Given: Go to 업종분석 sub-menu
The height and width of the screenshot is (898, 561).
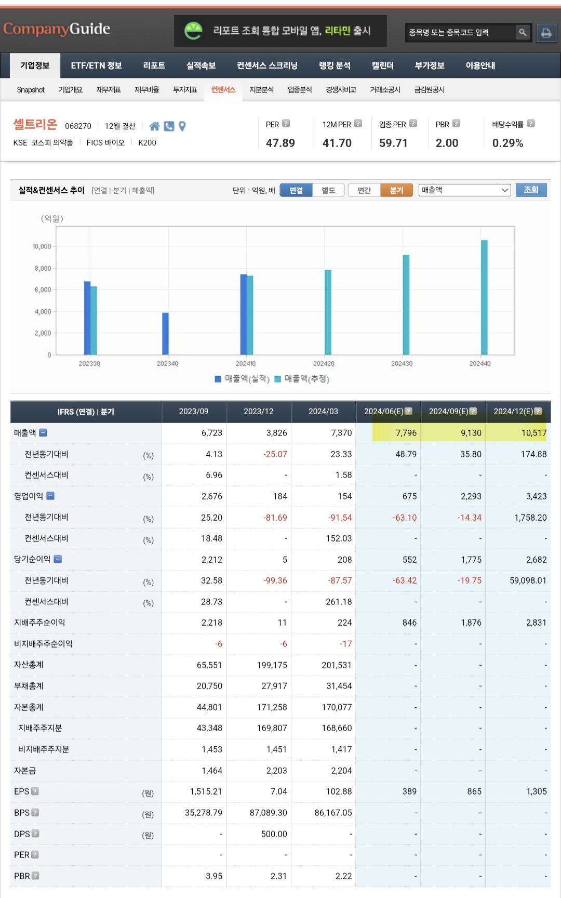Looking at the screenshot, I should click(x=300, y=90).
